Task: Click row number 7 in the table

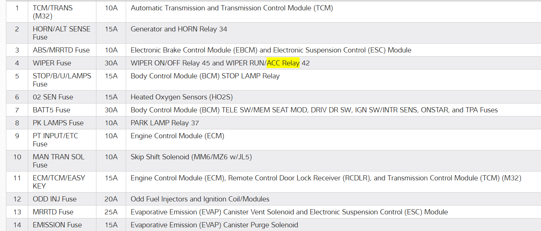Action: pyautogui.click(x=17, y=110)
